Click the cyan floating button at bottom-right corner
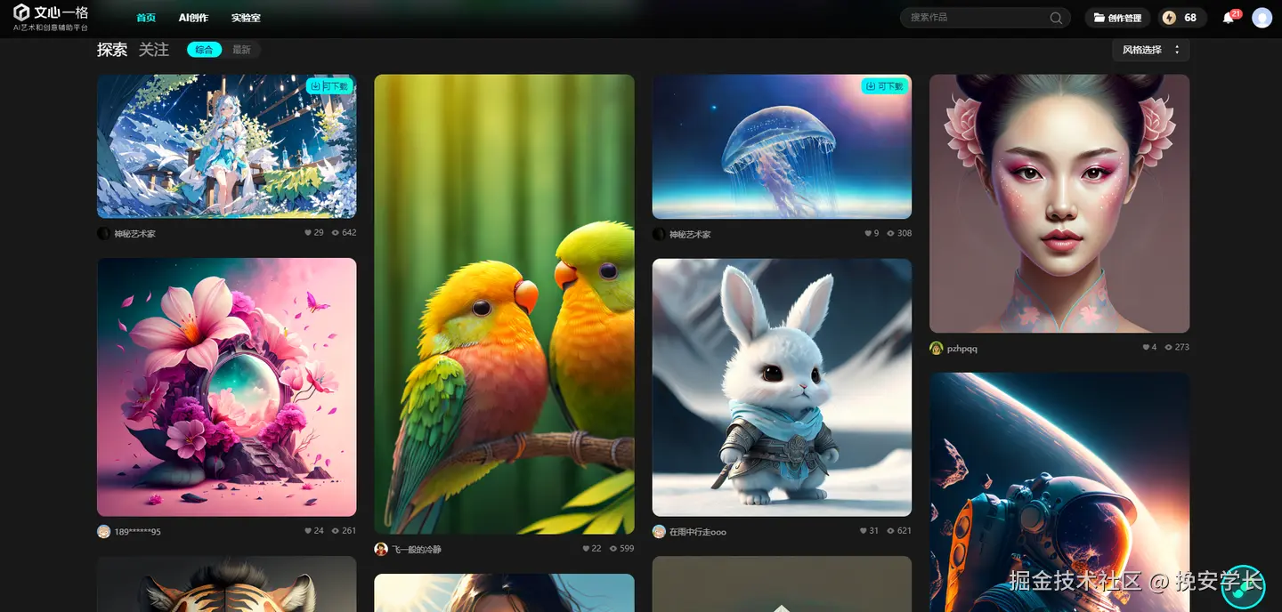 (1243, 586)
